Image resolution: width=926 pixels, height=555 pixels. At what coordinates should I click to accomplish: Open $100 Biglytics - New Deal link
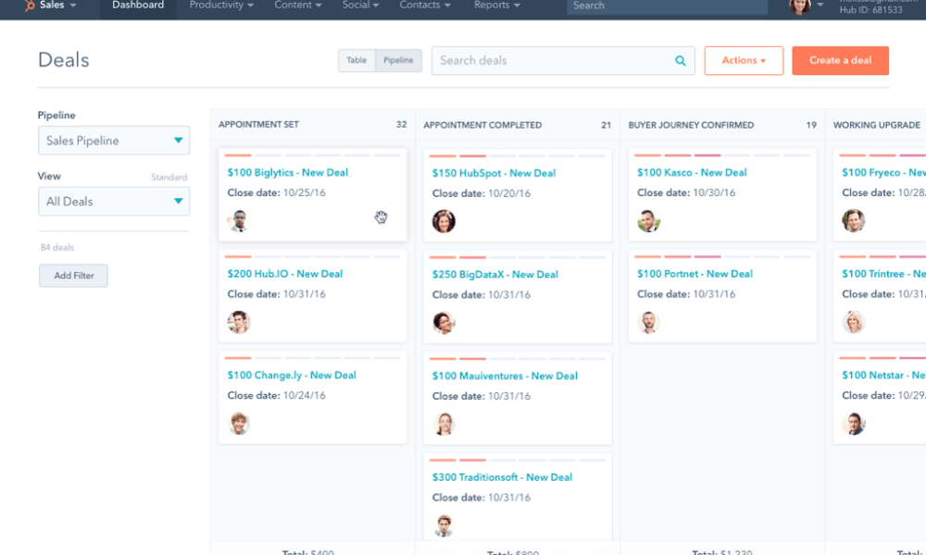point(288,173)
